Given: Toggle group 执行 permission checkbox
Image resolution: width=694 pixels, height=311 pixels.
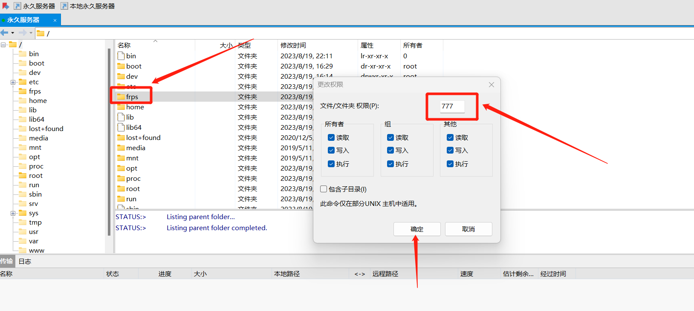Looking at the screenshot, I should 390,164.
